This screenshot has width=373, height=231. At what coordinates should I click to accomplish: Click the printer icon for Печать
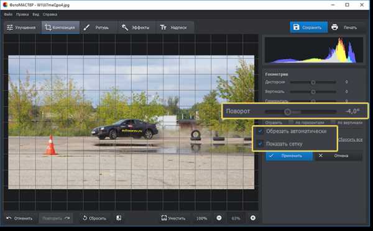coord(334,27)
